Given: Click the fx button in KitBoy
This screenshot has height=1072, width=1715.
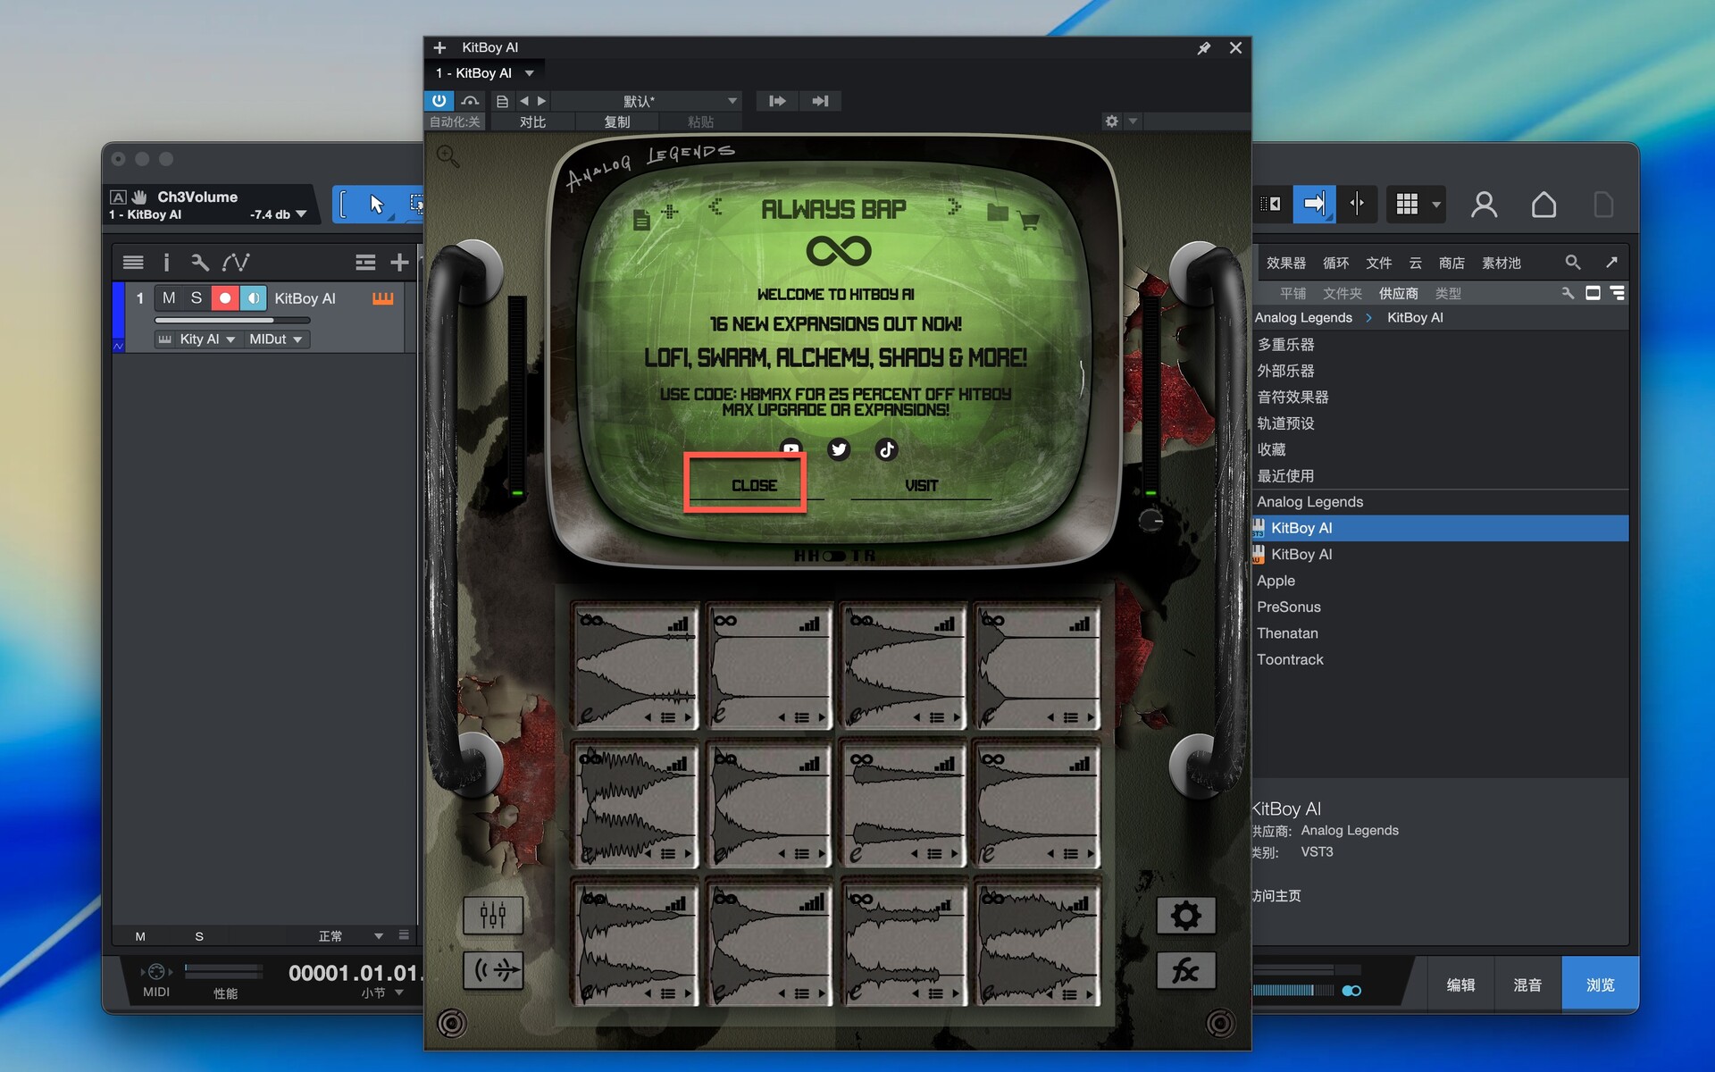Looking at the screenshot, I should [x=1185, y=970].
